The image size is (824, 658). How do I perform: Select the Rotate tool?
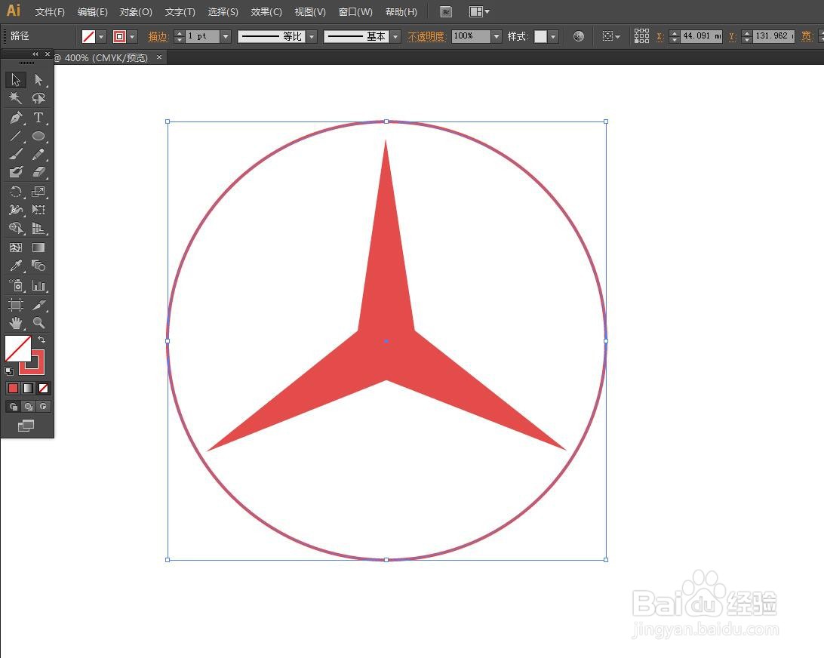(16, 192)
